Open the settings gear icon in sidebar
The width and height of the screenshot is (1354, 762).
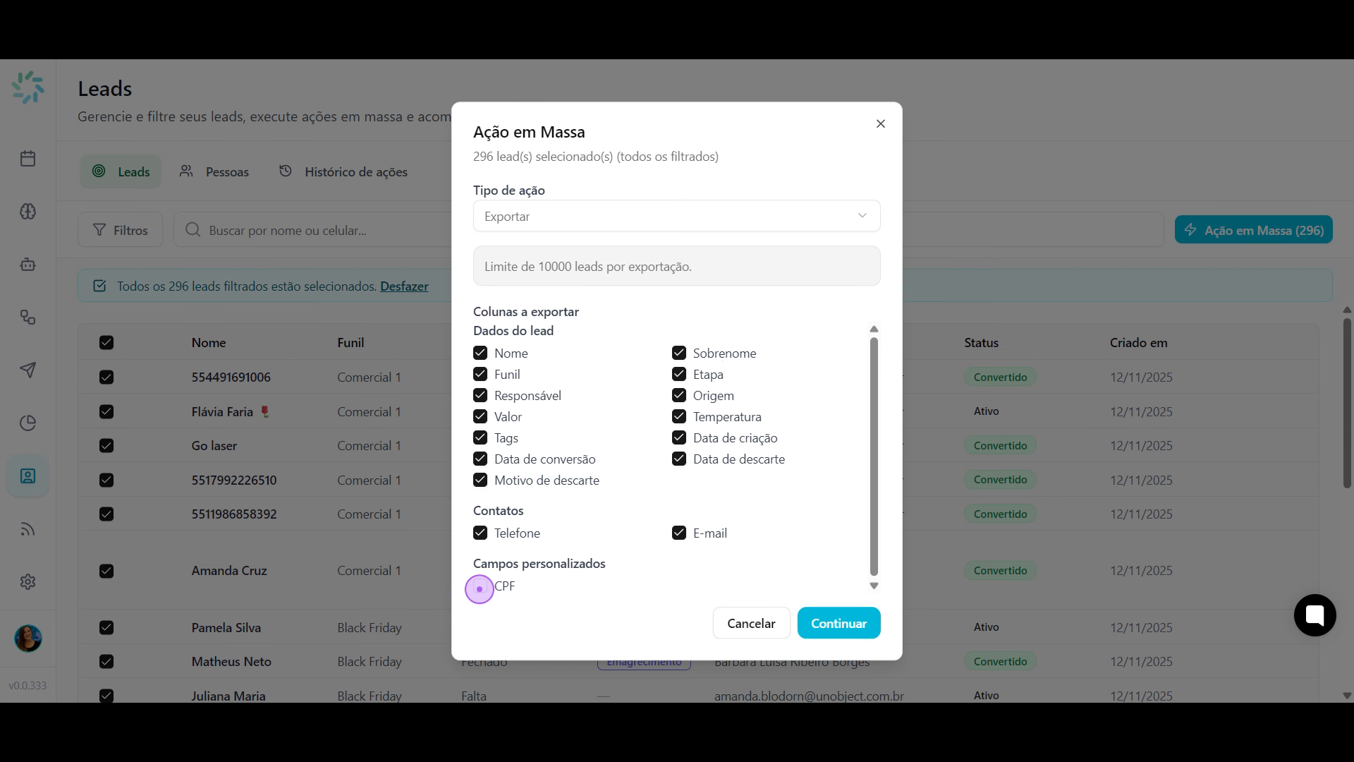point(28,582)
